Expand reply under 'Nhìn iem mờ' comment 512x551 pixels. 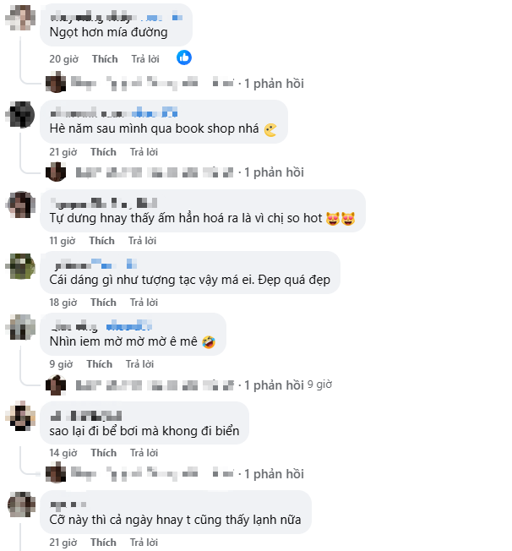(x=274, y=385)
